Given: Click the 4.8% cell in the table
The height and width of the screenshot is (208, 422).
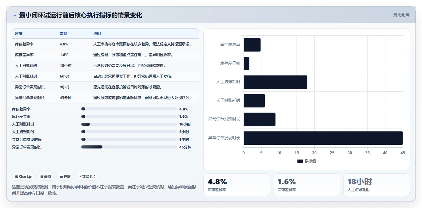Looking at the screenshot, I should pos(64,44).
